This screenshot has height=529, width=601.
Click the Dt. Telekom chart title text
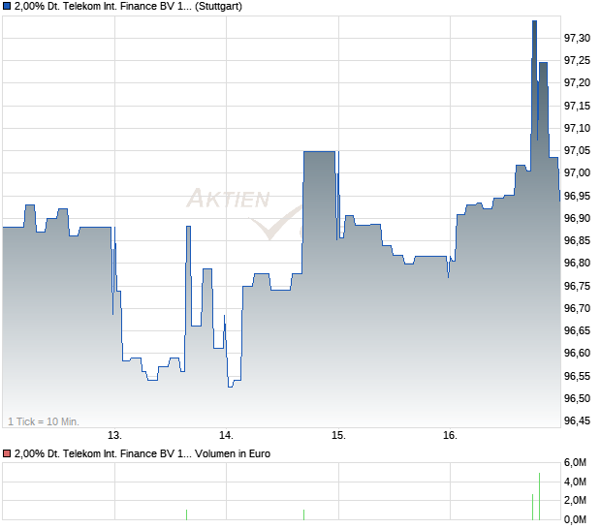click(x=102, y=7)
